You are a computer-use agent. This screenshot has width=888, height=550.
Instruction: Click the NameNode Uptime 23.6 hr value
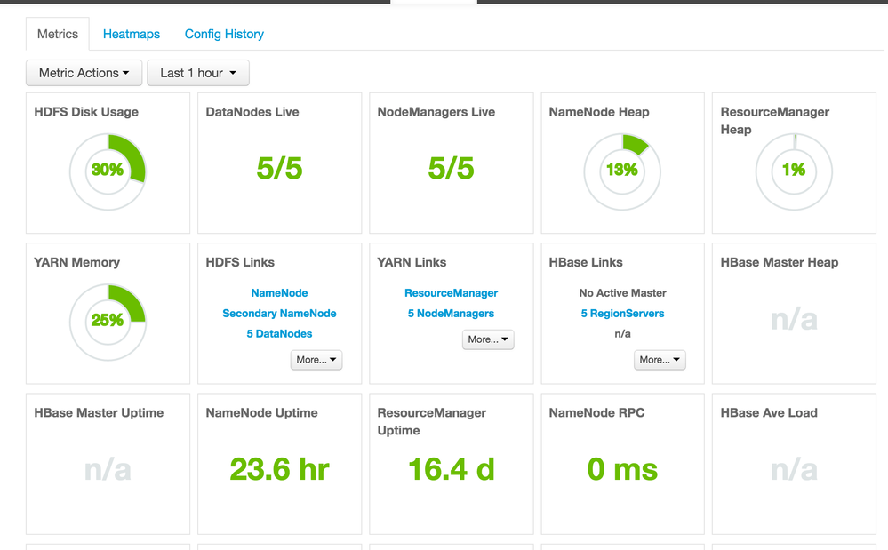pyautogui.click(x=279, y=470)
